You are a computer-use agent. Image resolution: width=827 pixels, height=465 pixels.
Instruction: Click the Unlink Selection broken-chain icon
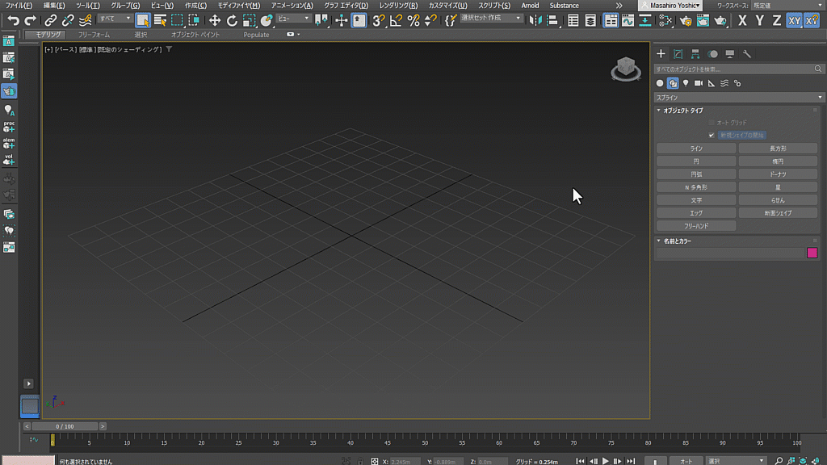68,20
